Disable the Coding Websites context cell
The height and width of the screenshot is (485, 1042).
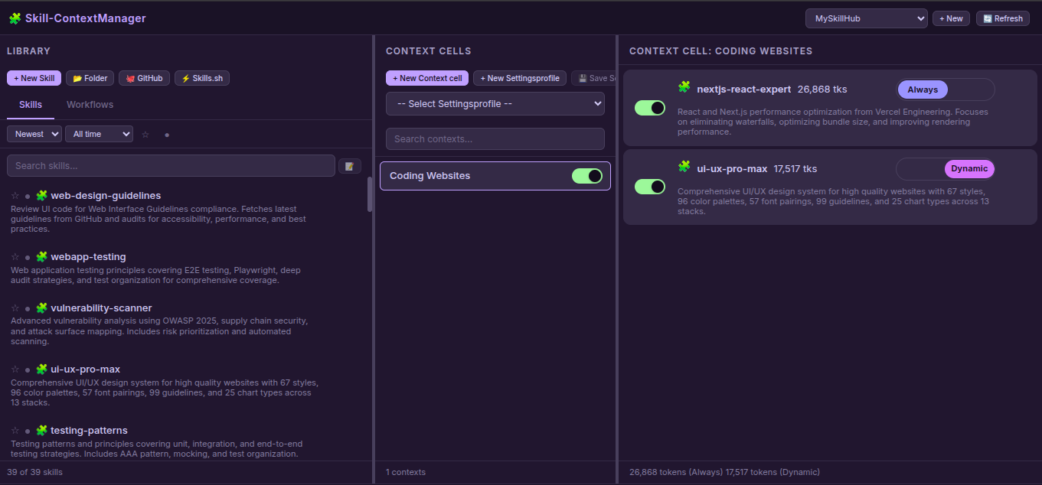[587, 176]
